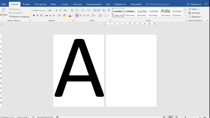Open Выделить select dropdown
The height and width of the screenshot is (118, 210).
tap(195, 17)
